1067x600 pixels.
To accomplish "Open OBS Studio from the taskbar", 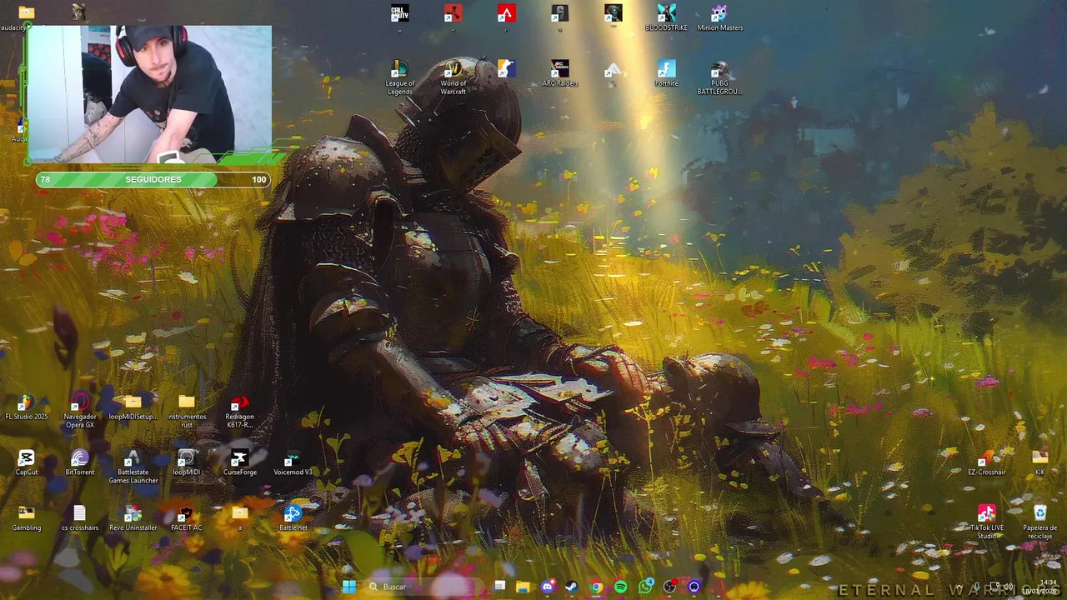I will (x=669, y=587).
